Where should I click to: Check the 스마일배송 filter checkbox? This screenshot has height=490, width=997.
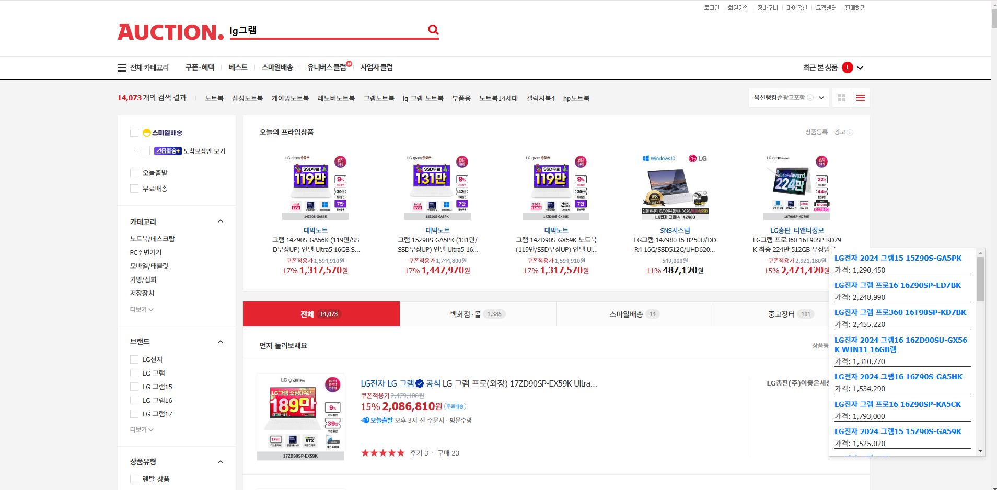(134, 133)
